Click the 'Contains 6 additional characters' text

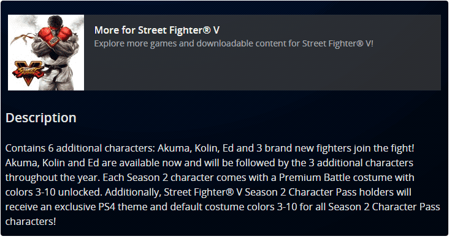[x=80, y=148]
